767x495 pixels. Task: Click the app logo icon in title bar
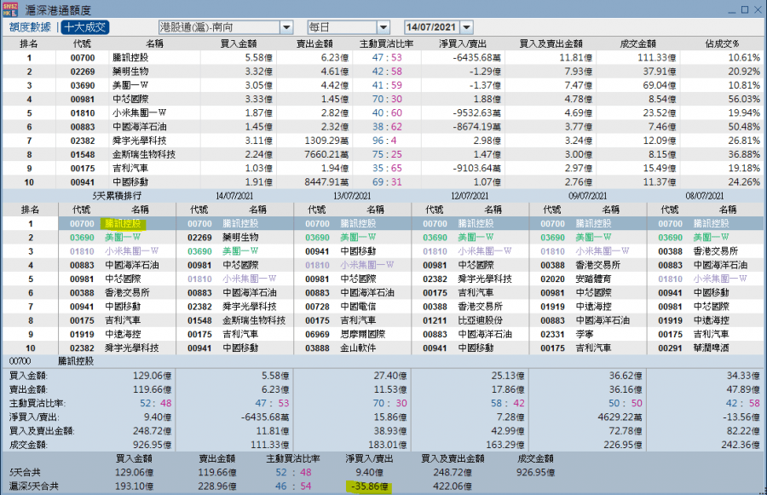click(10, 9)
